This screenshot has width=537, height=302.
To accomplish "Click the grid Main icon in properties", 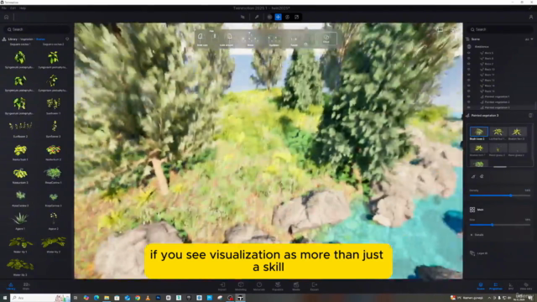I will tap(472, 210).
